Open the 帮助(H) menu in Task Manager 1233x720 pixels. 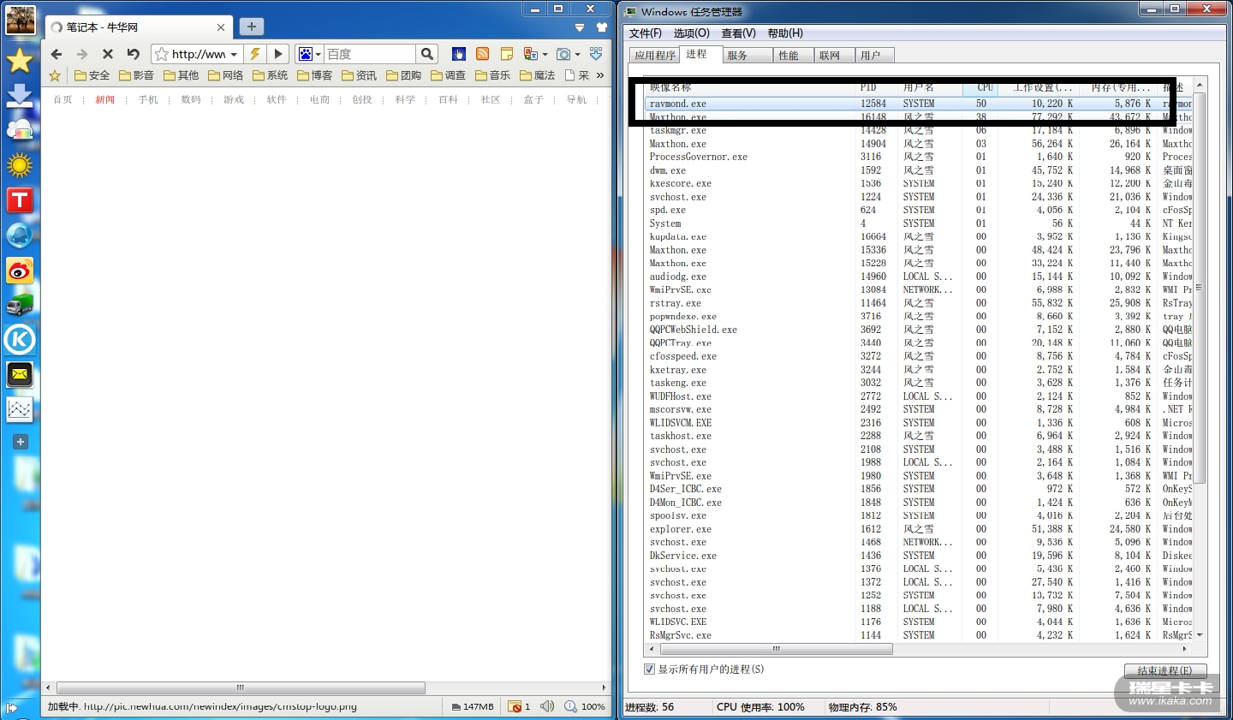click(x=785, y=33)
